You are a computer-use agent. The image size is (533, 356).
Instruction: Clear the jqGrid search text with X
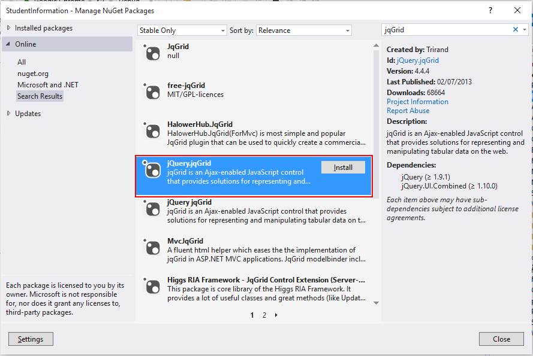click(x=516, y=29)
